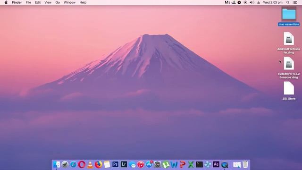Launch Photoshop from the dock
Screen dimensions: 302x170
pos(115,164)
